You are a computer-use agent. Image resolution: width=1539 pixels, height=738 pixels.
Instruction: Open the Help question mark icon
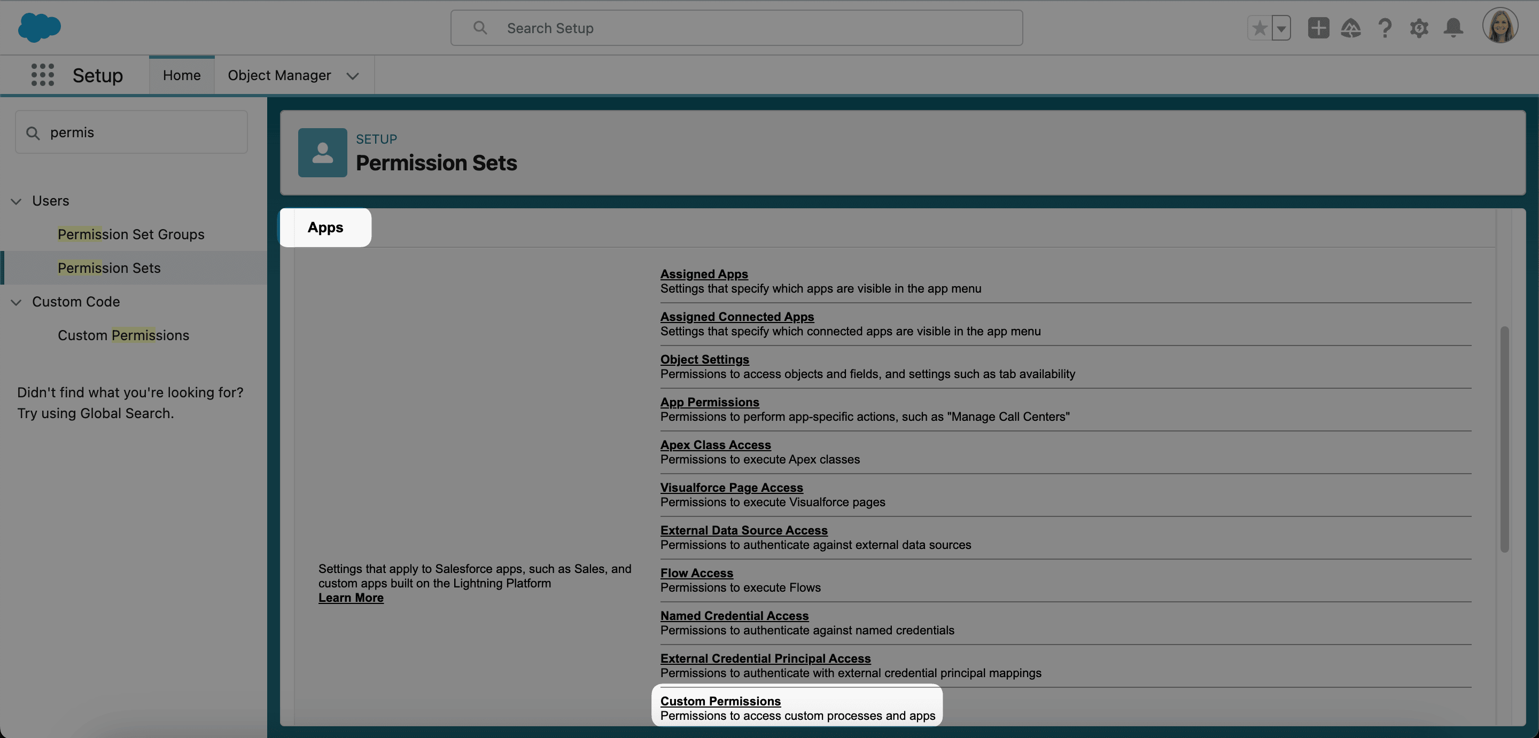tap(1384, 28)
